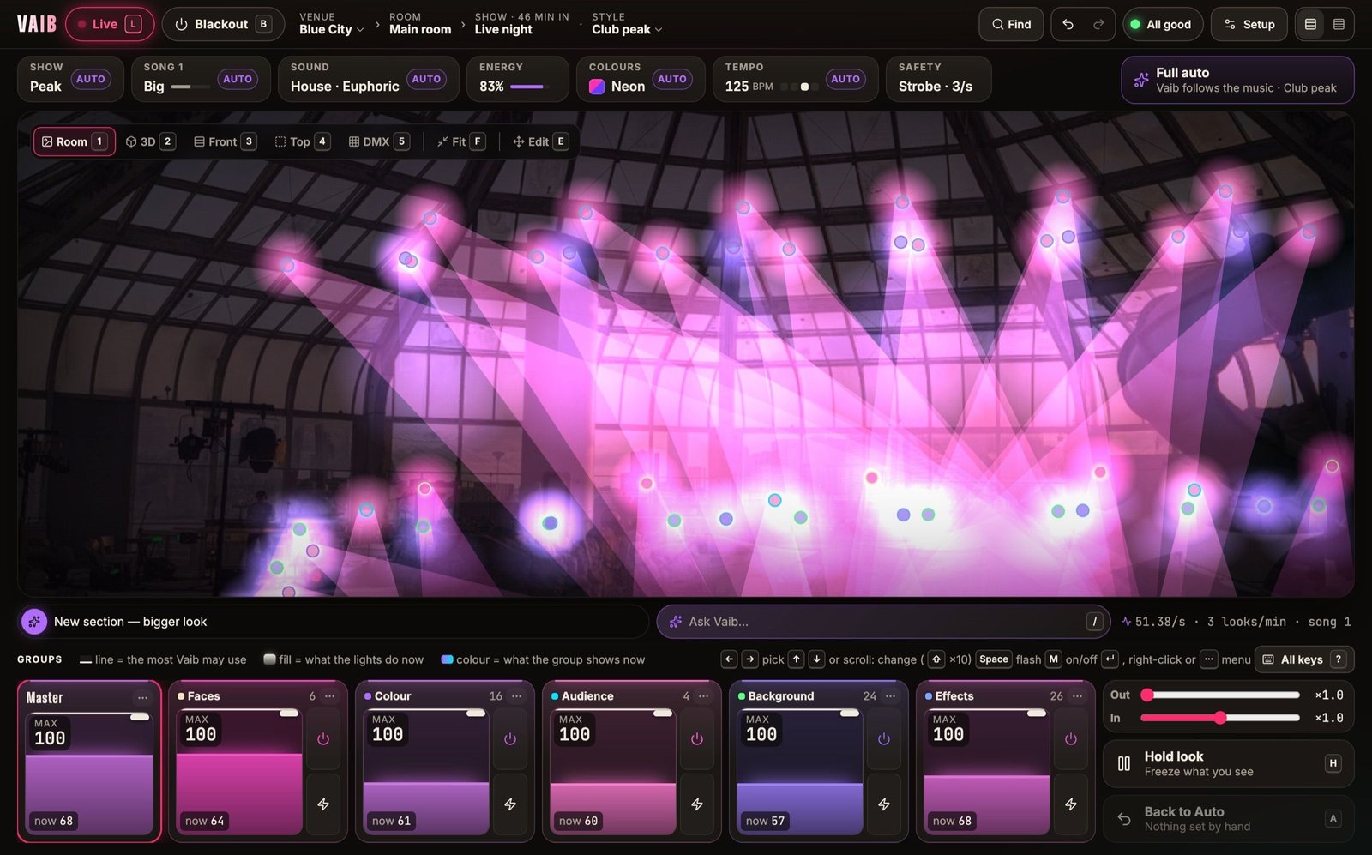Click the Find button
This screenshot has height=855, width=1372.
1011,24
